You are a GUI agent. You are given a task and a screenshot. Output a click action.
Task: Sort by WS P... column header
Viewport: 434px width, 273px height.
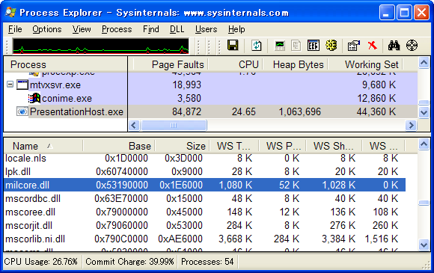(x=282, y=146)
